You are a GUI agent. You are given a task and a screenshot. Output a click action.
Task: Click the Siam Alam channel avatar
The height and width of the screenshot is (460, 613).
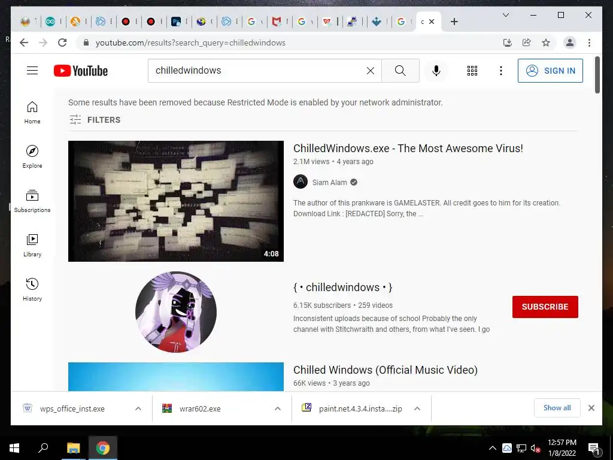pyautogui.click(x=301, y=181)
